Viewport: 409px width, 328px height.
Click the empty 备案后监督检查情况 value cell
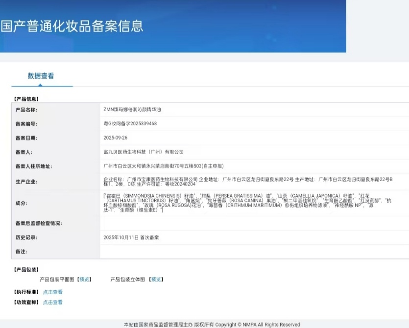pyautogui.click(x=254, y=223)
